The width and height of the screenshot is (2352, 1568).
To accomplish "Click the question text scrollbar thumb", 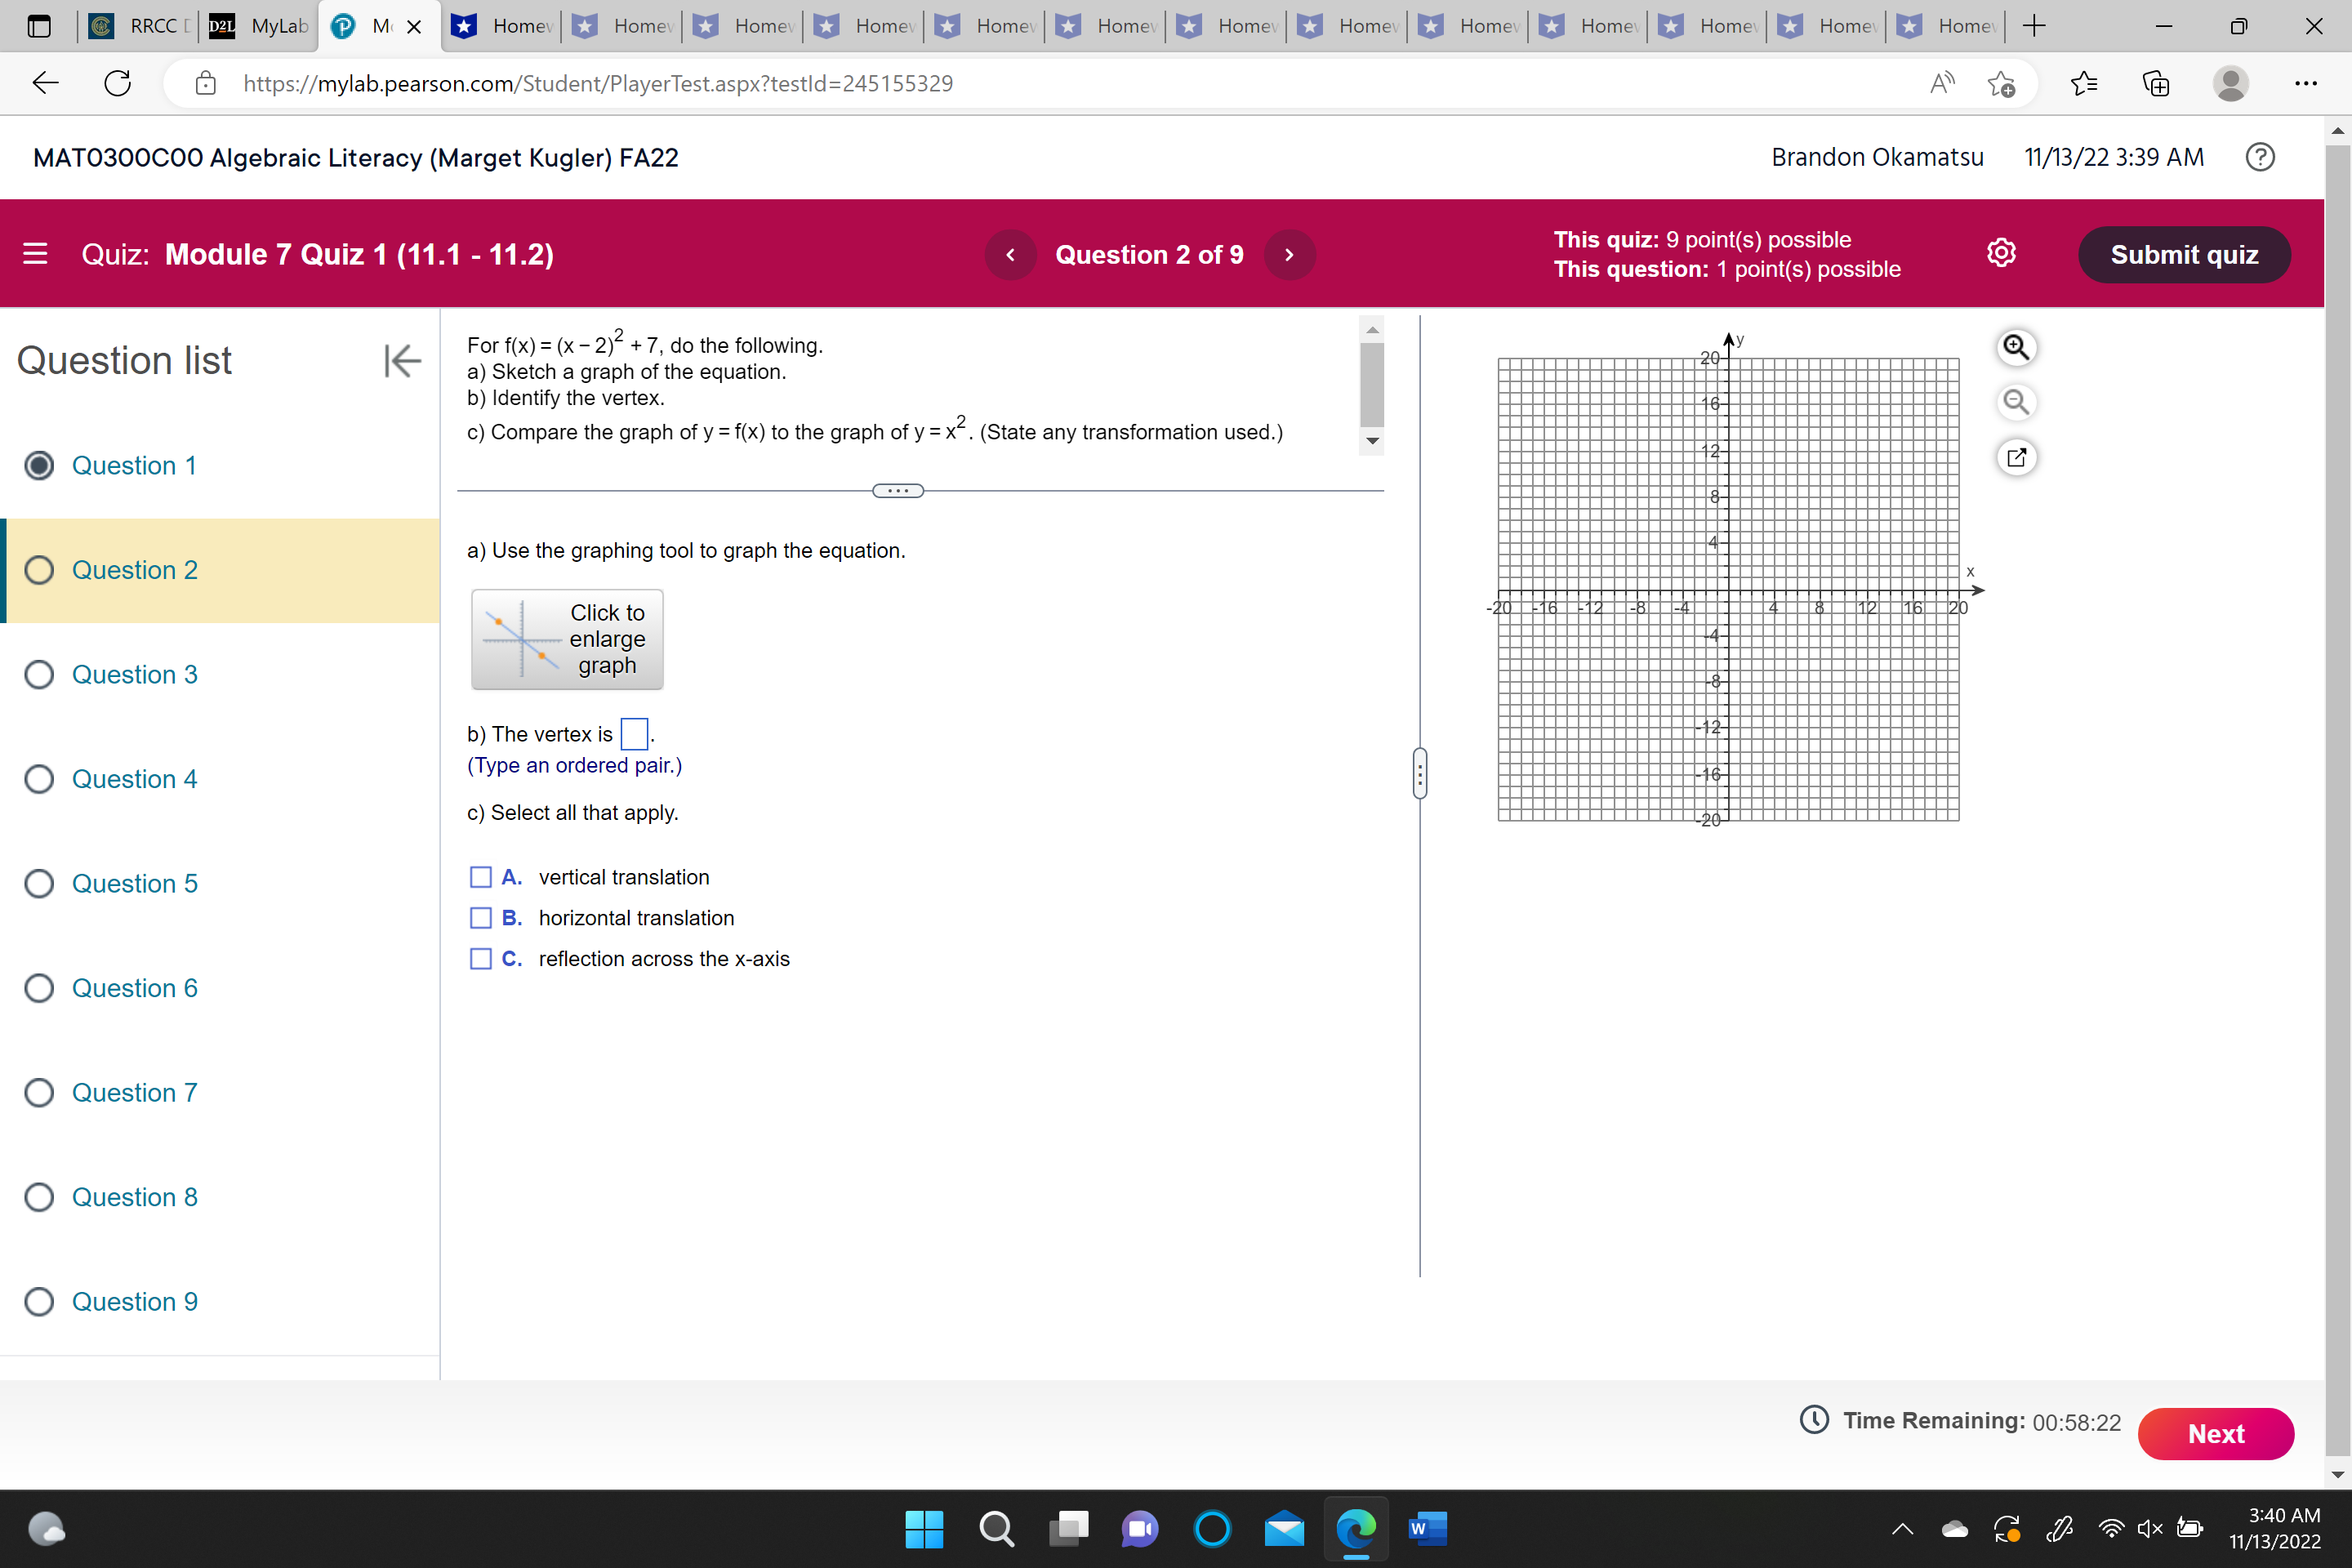I will (x=1372, y=384).
